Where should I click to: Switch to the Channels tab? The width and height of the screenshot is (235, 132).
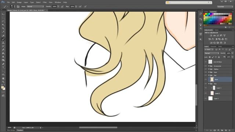pyautogui.click(x=213, y=47)
